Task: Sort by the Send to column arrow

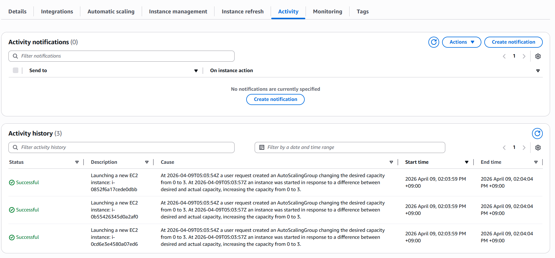Action: (x=196, y=71)
